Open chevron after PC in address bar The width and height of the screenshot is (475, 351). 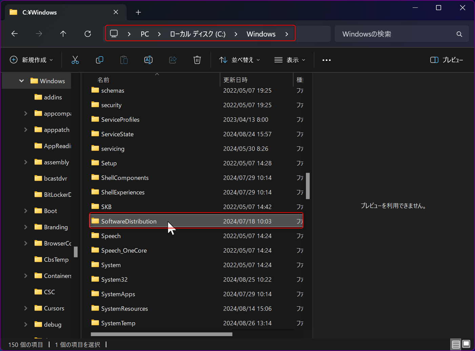click(159, 34)
